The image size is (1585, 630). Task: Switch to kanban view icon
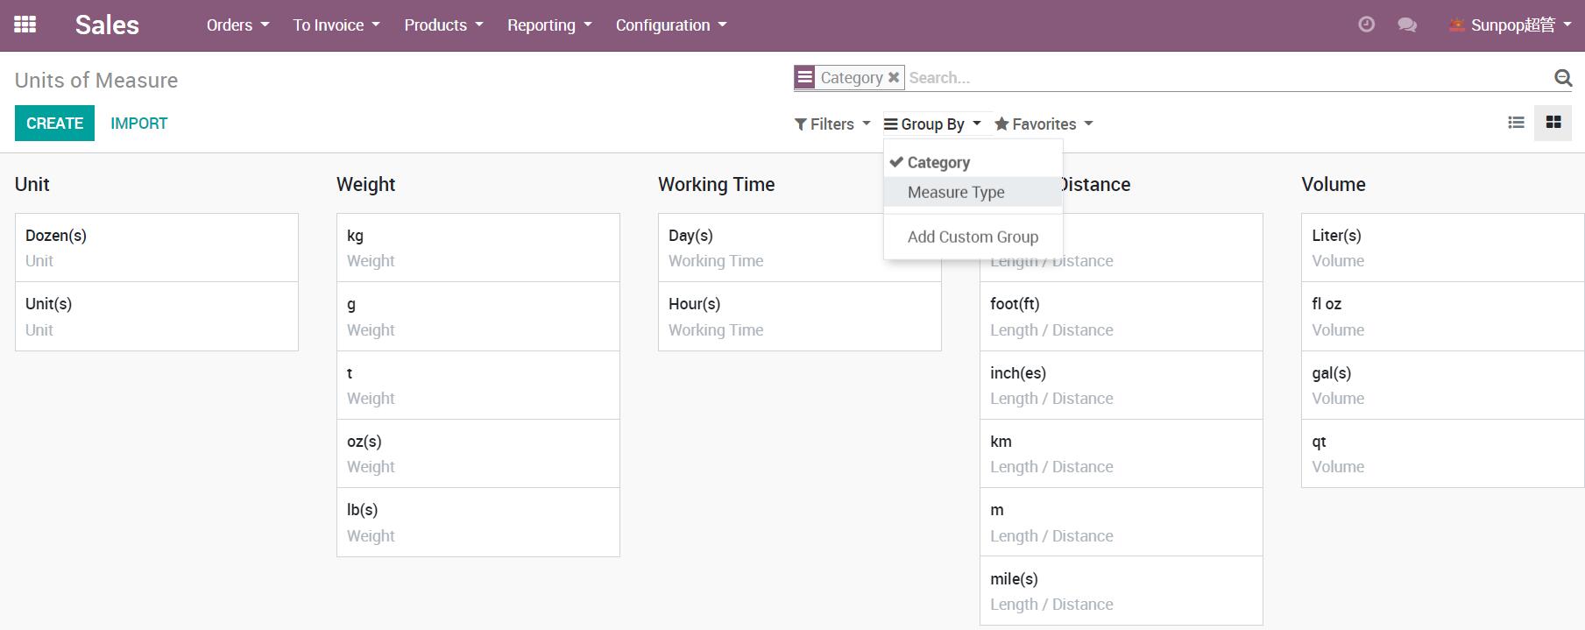click(x=1553, y=123)
